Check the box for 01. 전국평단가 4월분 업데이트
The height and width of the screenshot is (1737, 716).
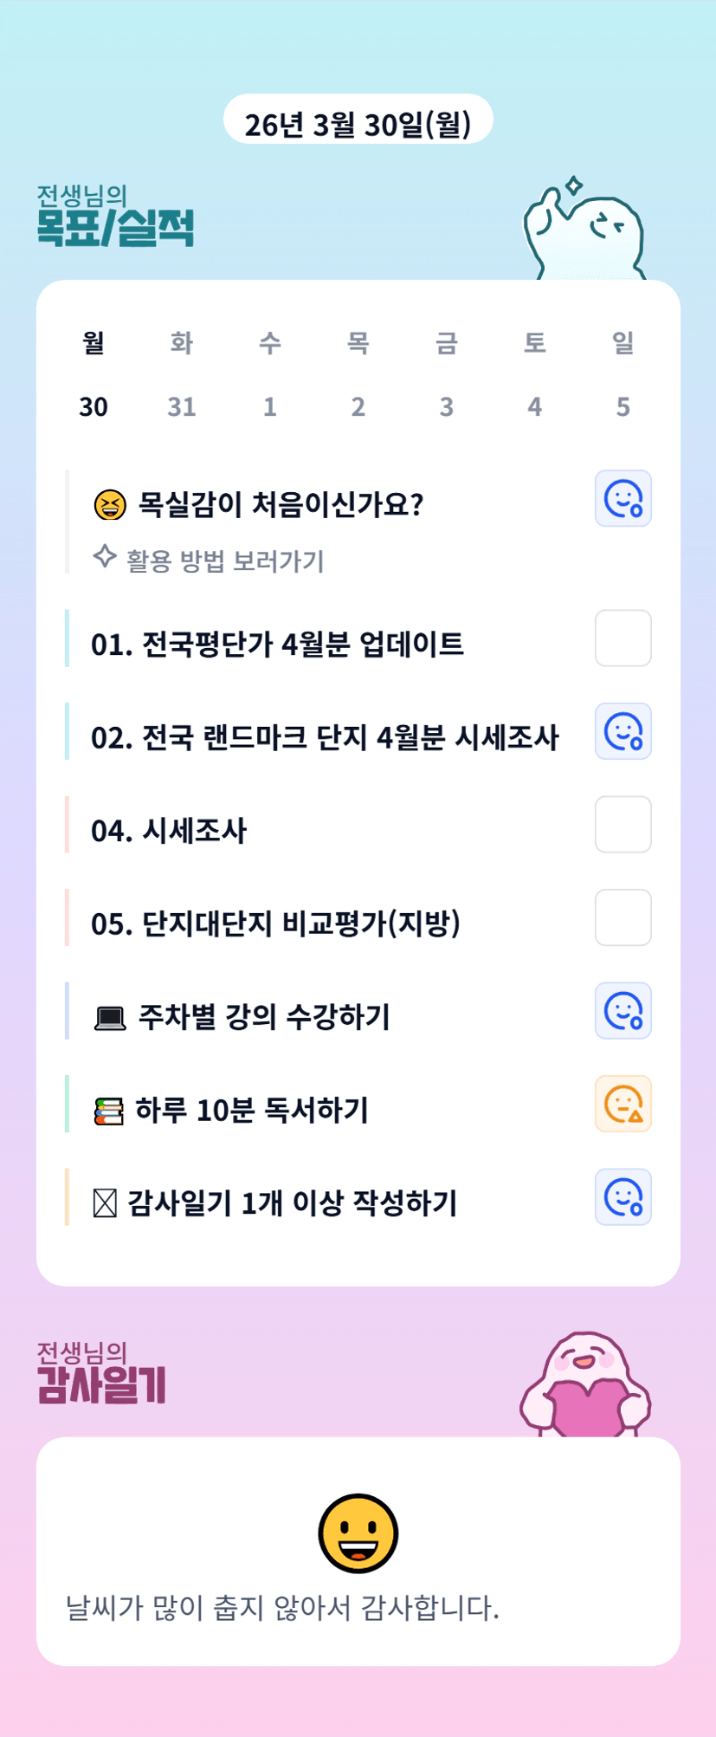pyautogui.click(x=622, y=638)
